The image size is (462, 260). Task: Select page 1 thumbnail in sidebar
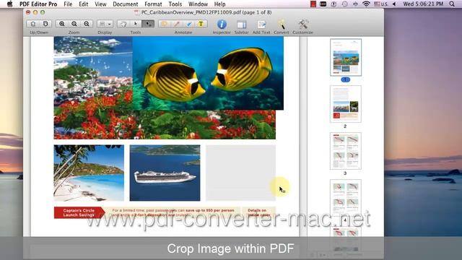(346, 57)
